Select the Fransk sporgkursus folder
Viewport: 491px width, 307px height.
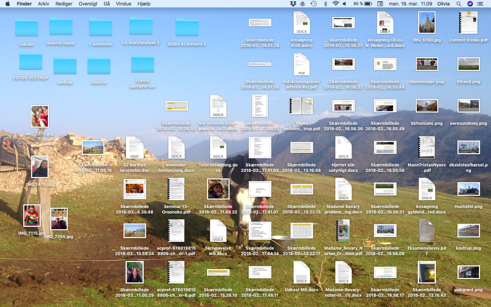point(142,65)
